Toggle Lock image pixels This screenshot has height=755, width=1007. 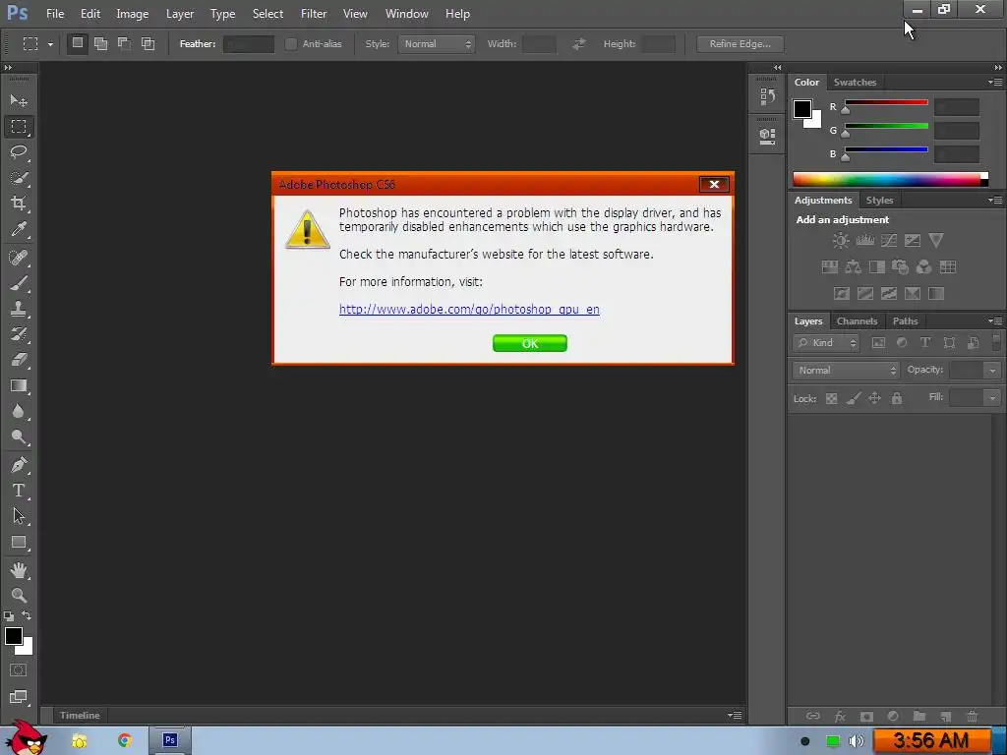(x=853, y=399)
